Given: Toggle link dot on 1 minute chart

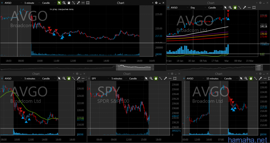Looking at the screenshot, I should point(2,3).
